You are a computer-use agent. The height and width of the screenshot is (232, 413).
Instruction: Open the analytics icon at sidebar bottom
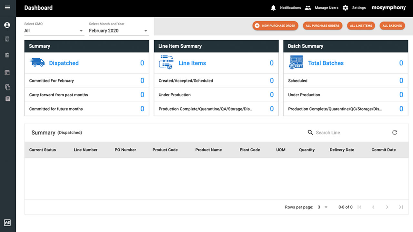point(7,222)
